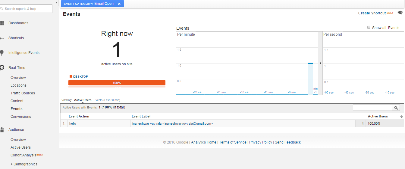405x169 pixels.
Task: Select Events in the Real-Time menu
Action: (17, 109)
